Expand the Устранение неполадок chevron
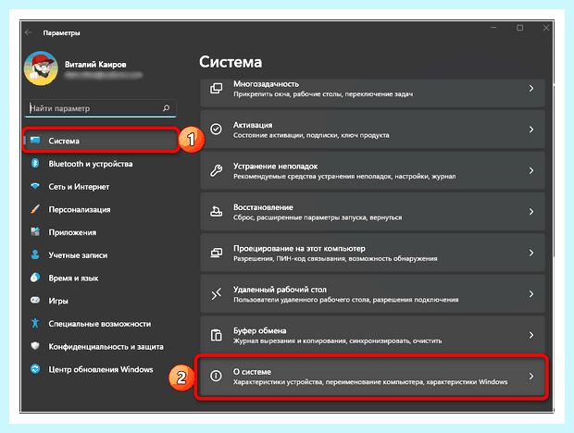 coord(530,170)
